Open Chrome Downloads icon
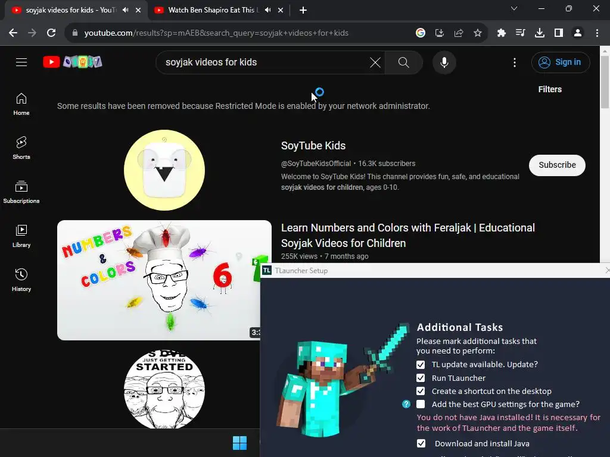This screenshot has height=457, width=610. click(x=540, y=33)
